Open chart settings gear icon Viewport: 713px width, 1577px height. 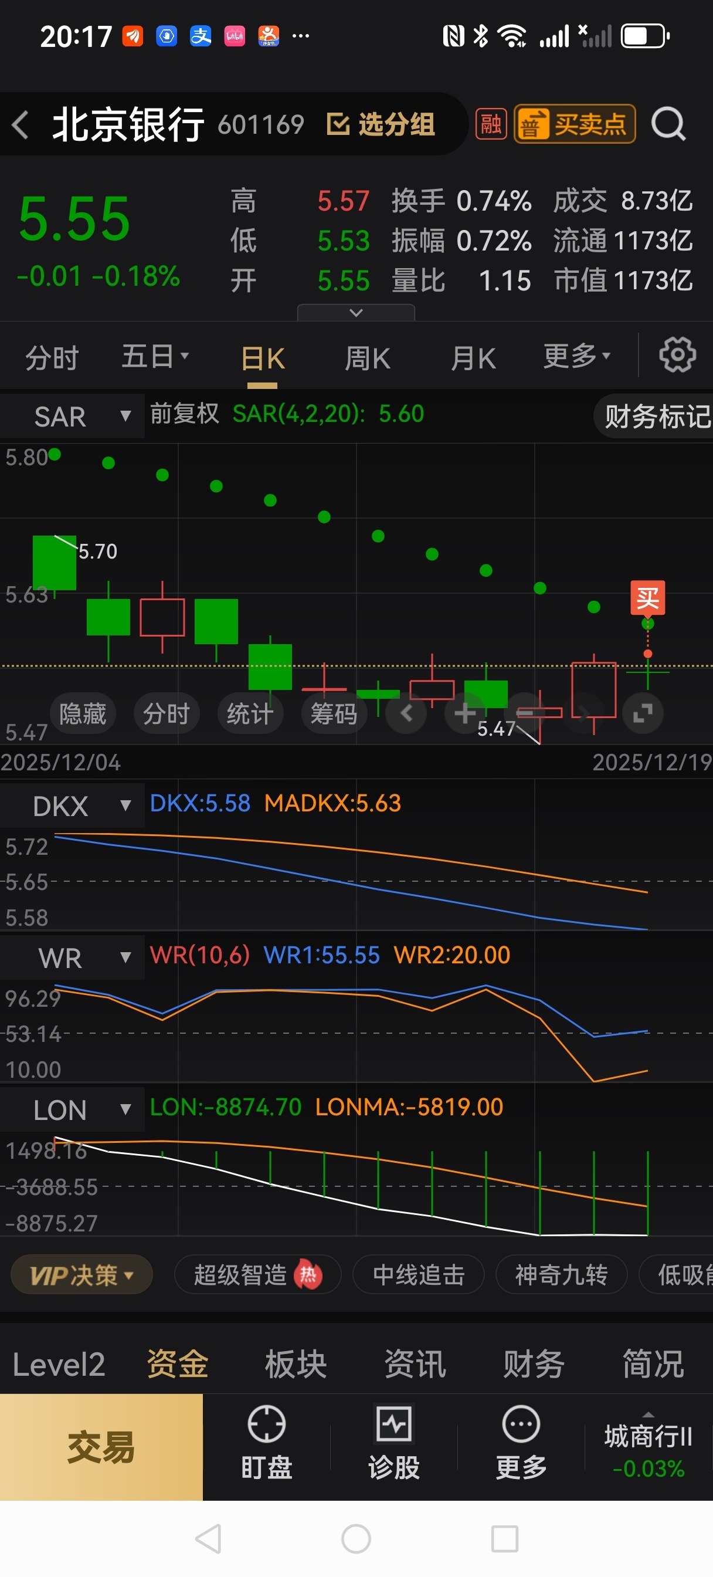(677, 354)
